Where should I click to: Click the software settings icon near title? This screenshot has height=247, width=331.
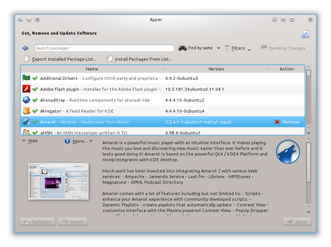(x=305, y=34)
